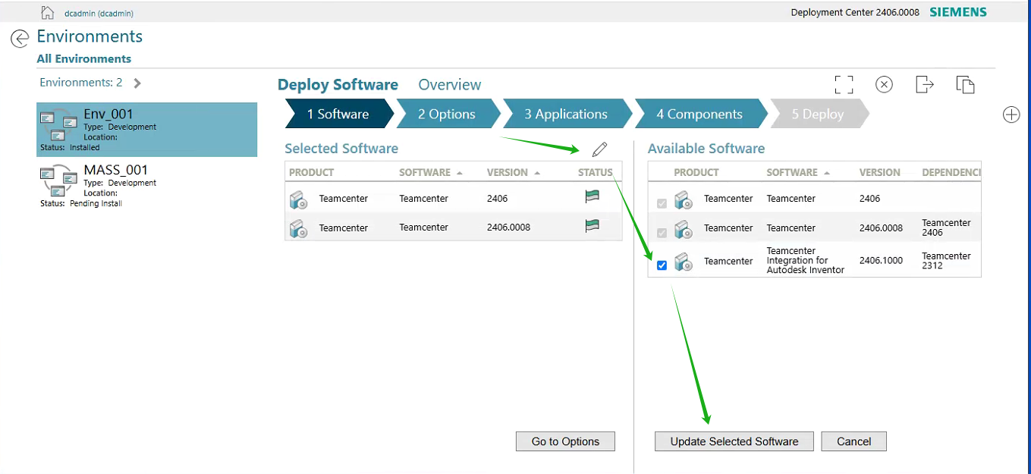Click the Cancel button
Screen dimensions: 1031x474
(853, 441)
